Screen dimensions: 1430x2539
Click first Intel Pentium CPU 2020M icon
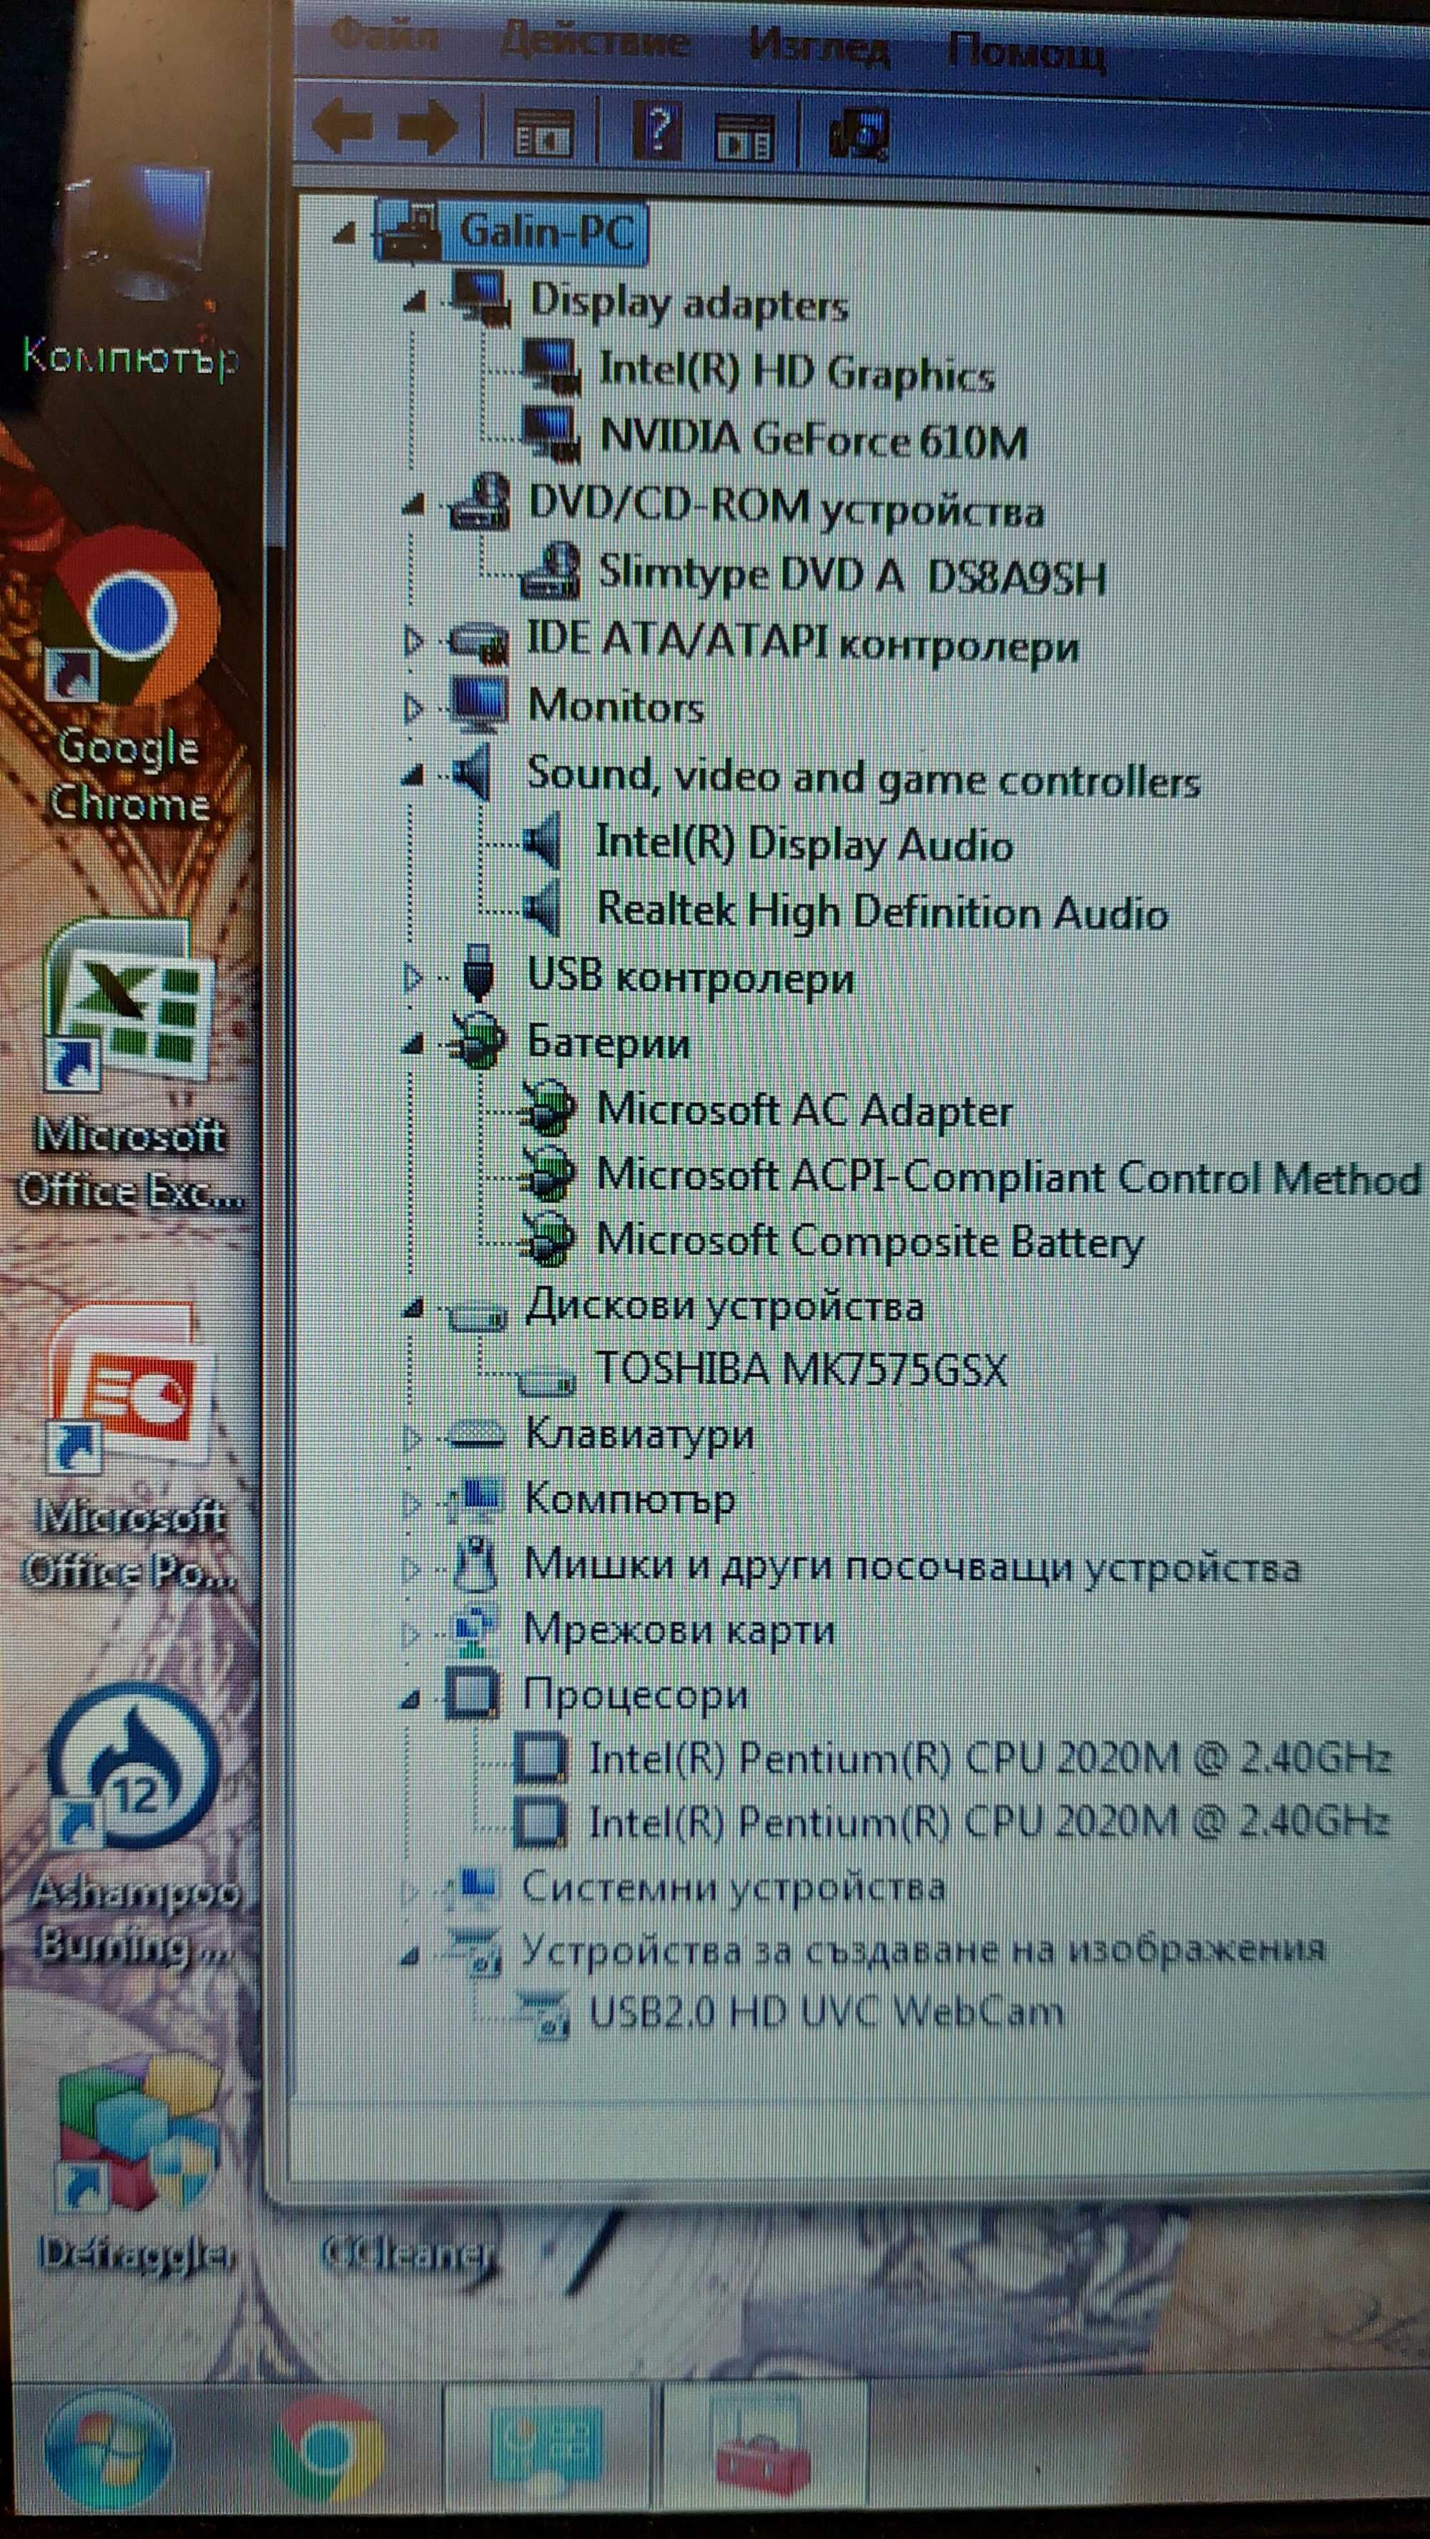540,1758
